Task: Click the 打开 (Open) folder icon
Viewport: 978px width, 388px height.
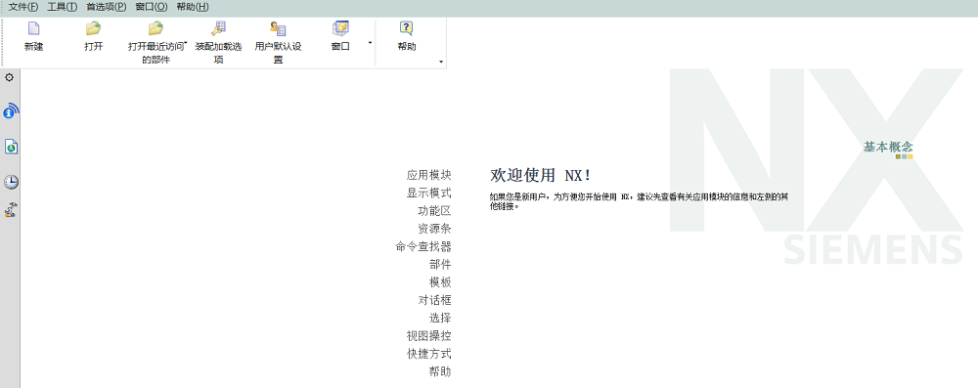Action: (94, 28)
